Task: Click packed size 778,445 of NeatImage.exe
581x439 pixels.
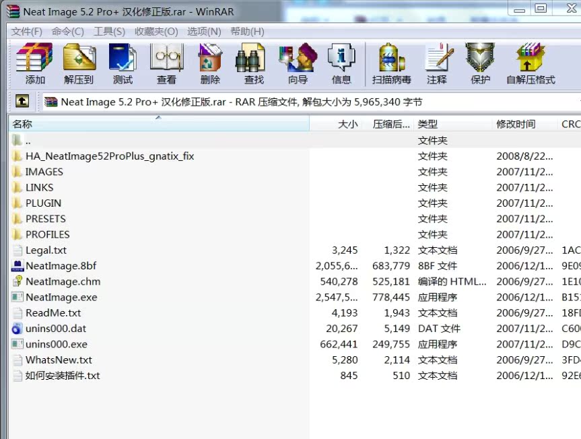Action: coord(391,297)
